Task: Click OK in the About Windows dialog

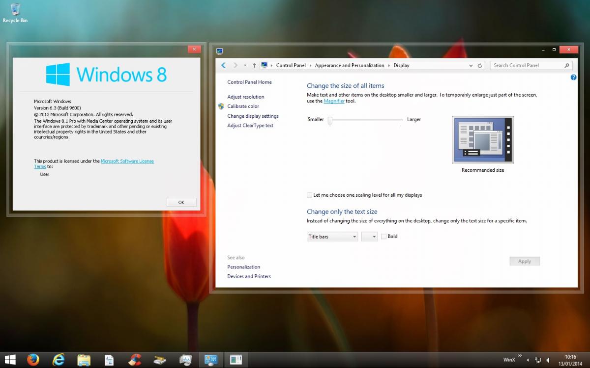Action: 181,202
